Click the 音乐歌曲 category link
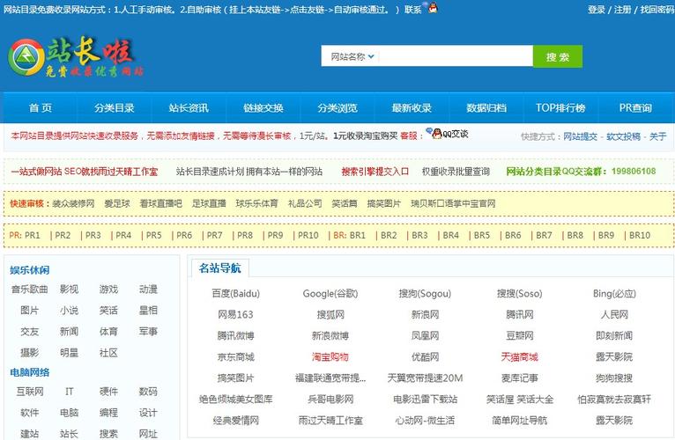675x440 pixels. [x=30, y=290]
